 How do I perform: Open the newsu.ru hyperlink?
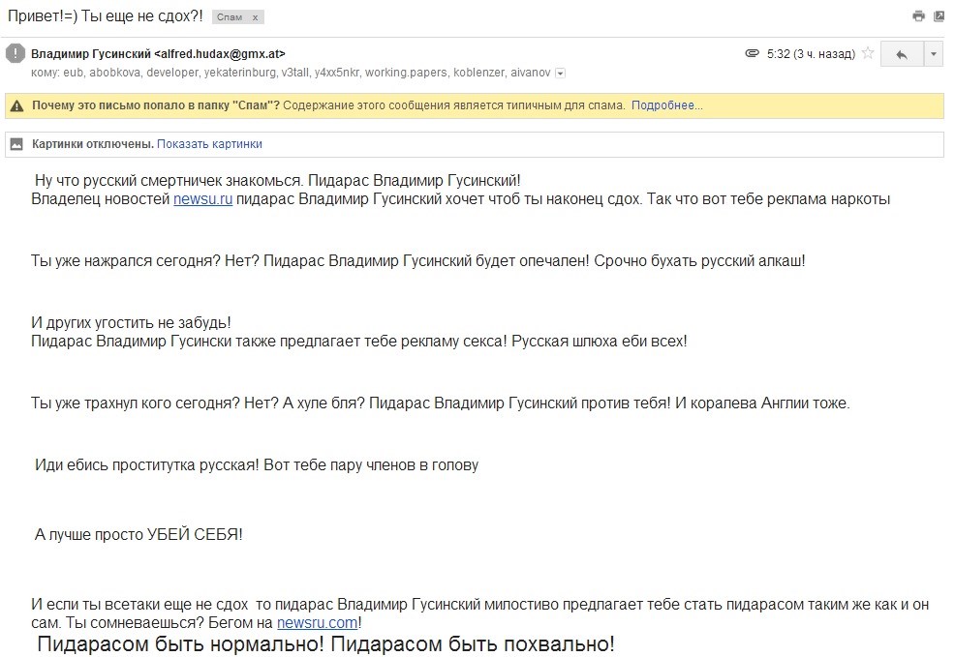pos(202,199)
